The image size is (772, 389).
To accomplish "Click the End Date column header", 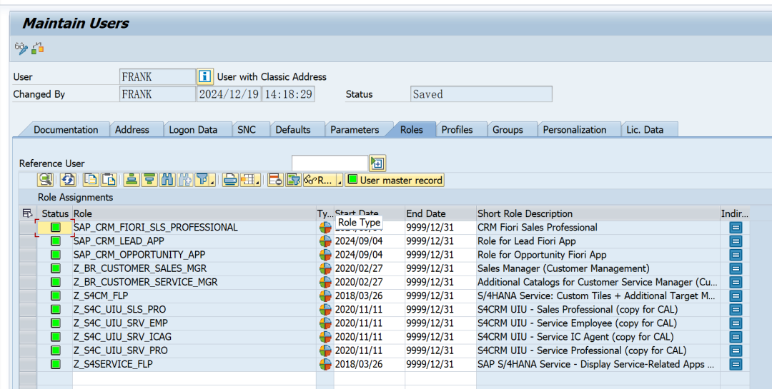I will coord(426,213).
